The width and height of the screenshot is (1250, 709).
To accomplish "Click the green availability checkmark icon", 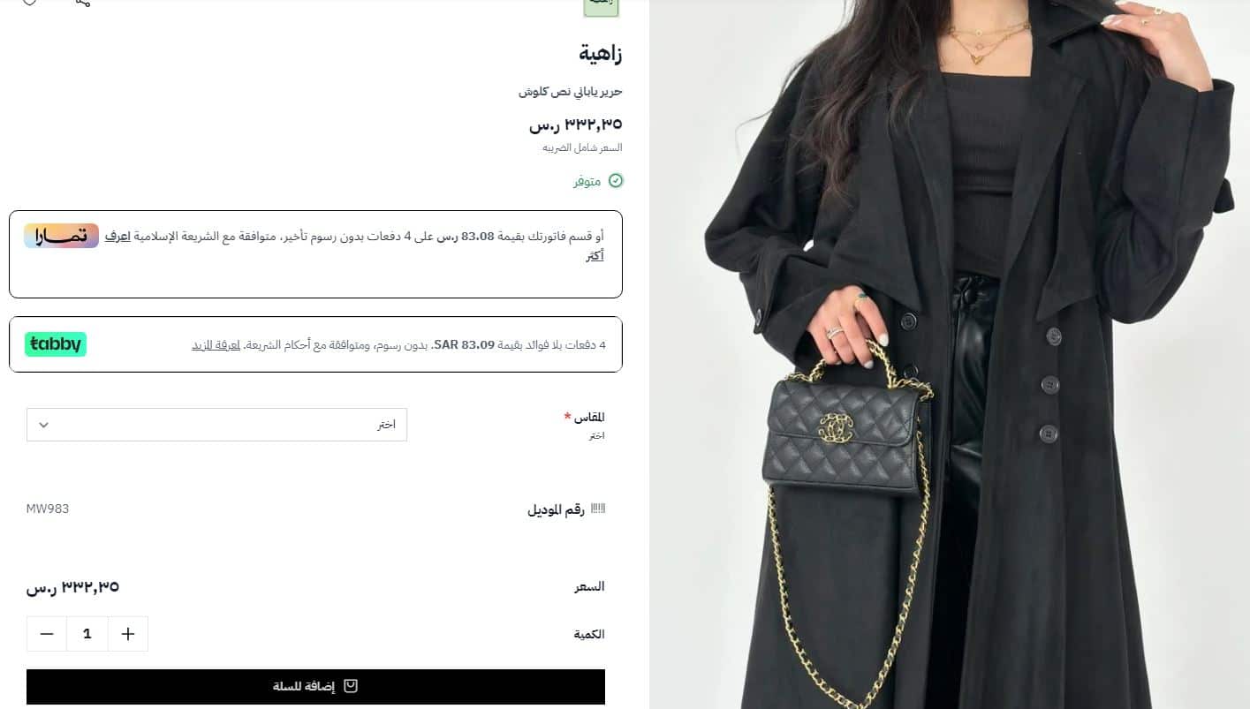I will click(616, 181).
